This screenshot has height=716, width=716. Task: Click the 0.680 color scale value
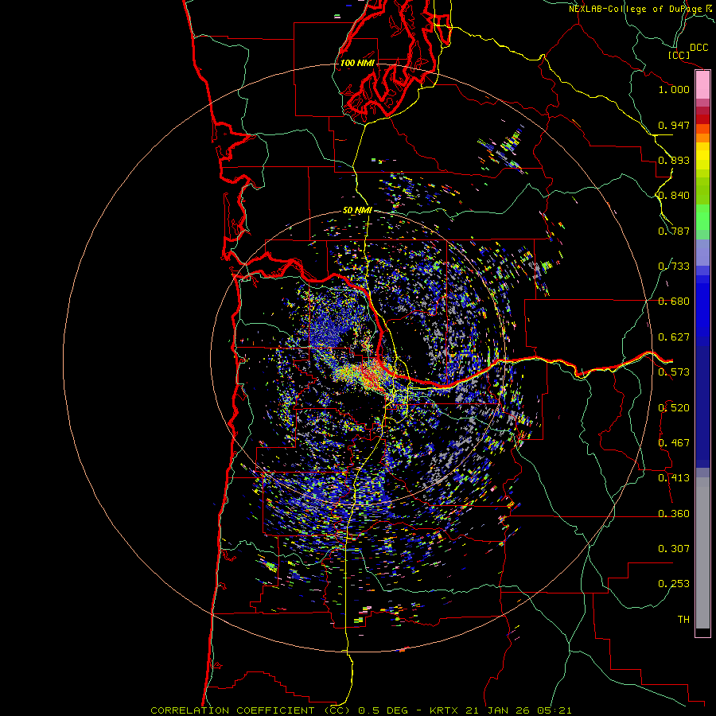[674, 302]
